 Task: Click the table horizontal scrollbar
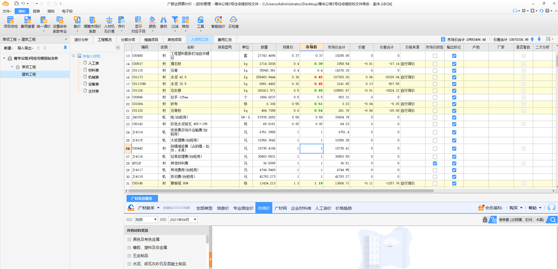[281, 191]
